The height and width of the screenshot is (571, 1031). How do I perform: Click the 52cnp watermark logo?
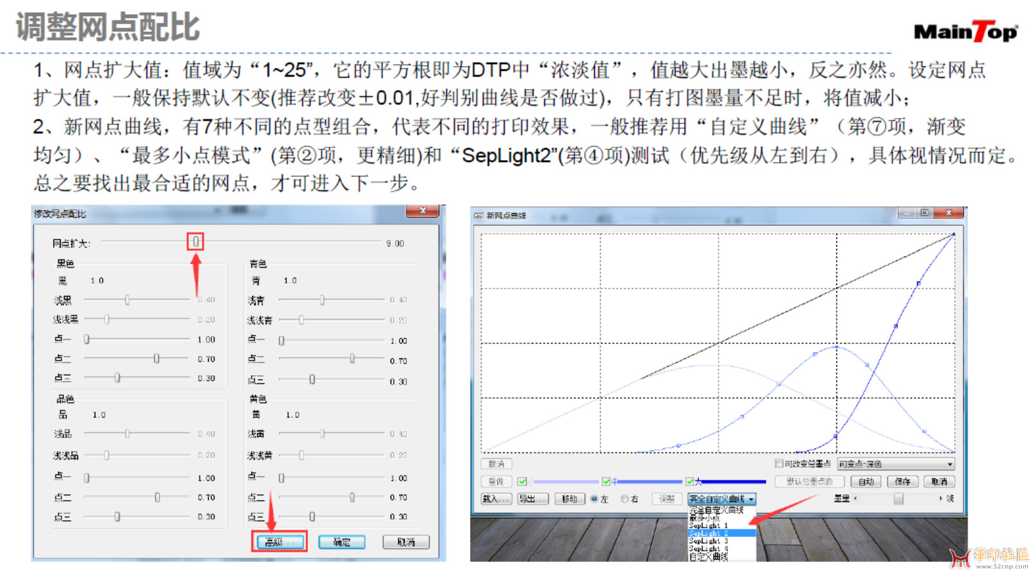click(988, 558)
